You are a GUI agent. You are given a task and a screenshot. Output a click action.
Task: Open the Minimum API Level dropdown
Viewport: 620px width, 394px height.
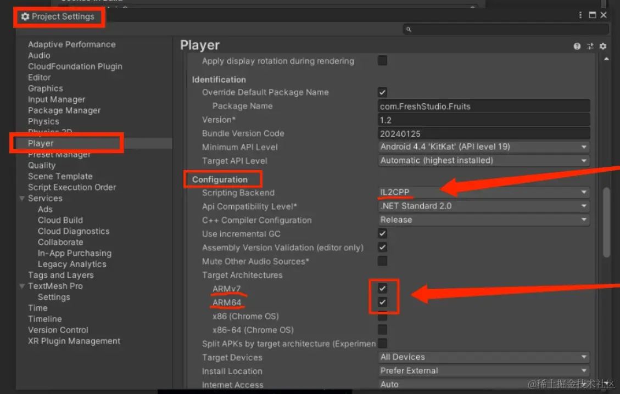pyautogui.click(x=484, y=147)
